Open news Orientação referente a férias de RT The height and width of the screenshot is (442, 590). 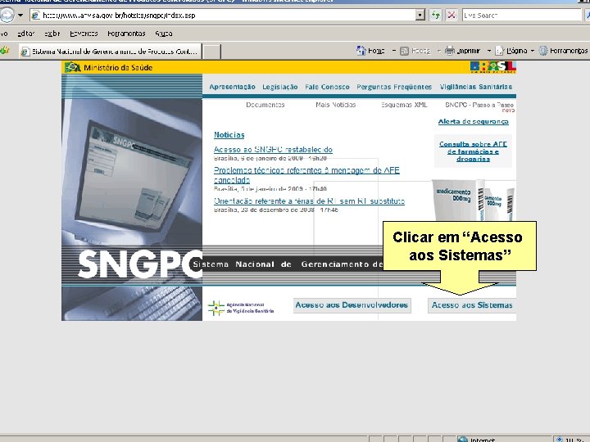tap(309, 201)
